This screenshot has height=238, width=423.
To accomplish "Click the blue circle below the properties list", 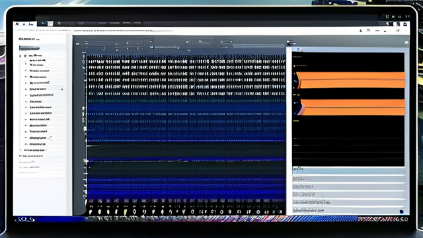I will (401, 212).
